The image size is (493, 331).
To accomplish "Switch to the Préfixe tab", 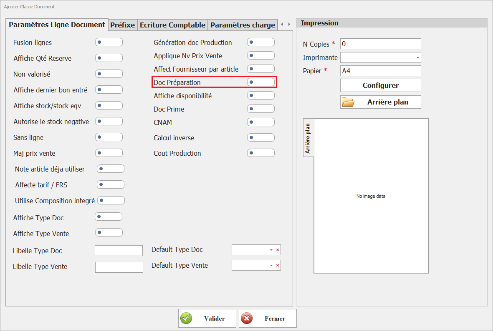I will coord(123,25).
